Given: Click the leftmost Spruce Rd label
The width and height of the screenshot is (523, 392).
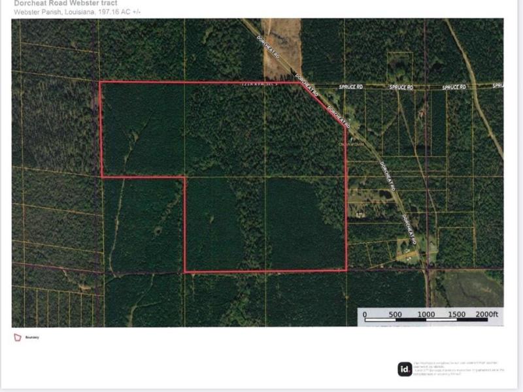Looking at the screenshot, I should (350, 87).
